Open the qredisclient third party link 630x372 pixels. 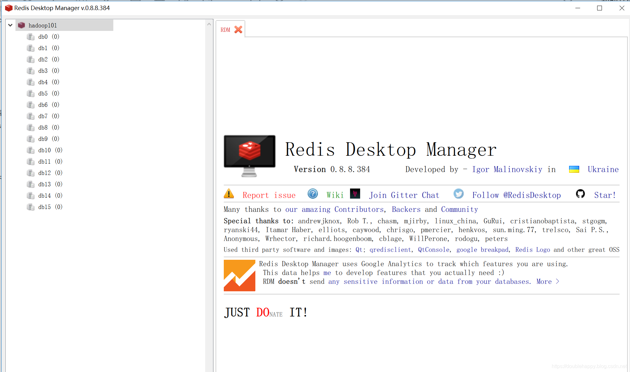coord(390,250)
